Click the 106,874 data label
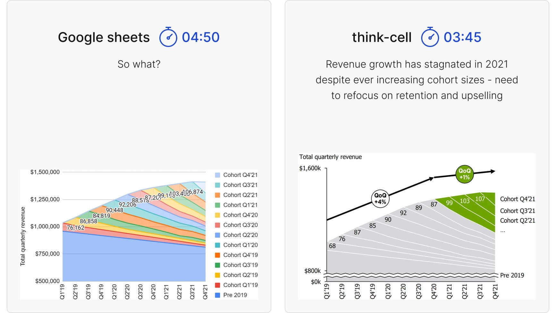The height and width of the screenshot is (313, 556). coord(193,192)
